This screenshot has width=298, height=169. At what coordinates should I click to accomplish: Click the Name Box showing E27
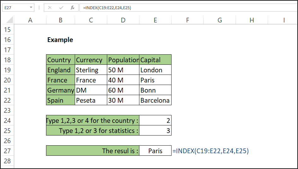[x=18, y=8]
